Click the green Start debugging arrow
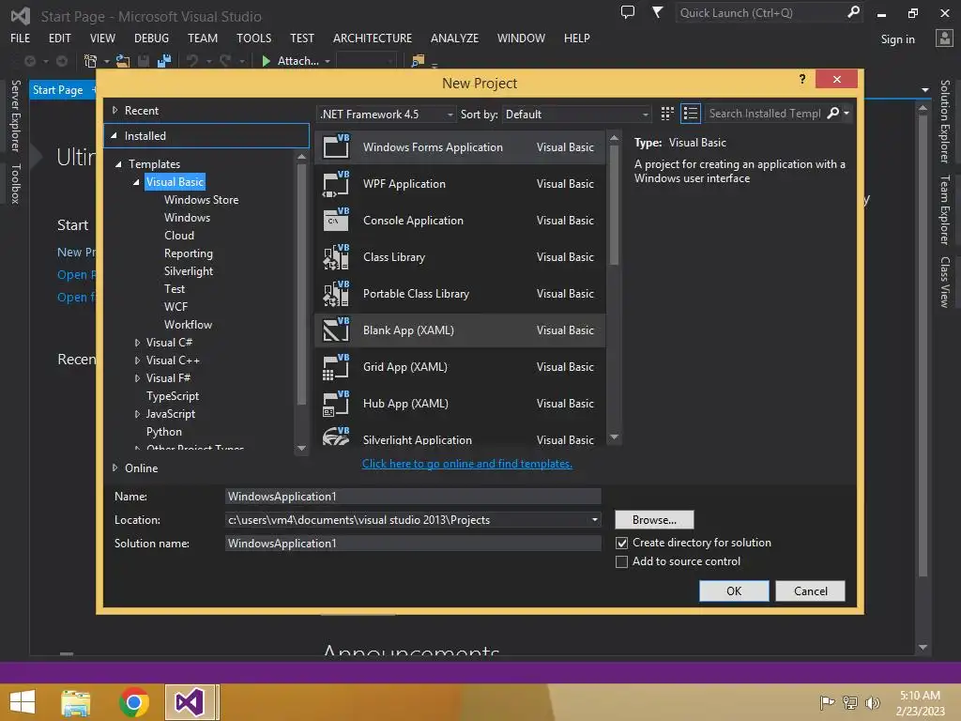Viewport: 961px width, 721px height. click(266, 61)
